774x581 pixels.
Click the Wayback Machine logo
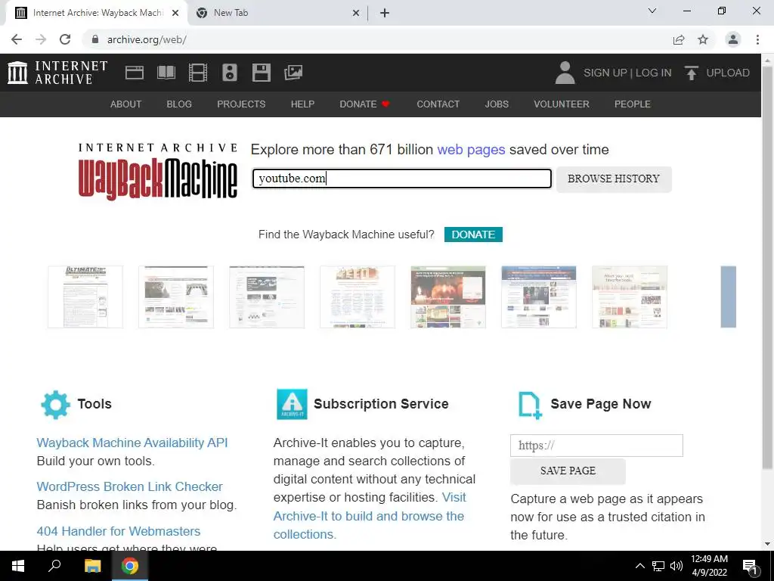[158, 172]
